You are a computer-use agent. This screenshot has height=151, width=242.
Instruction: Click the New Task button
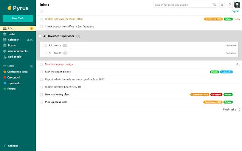coord(18,18)
